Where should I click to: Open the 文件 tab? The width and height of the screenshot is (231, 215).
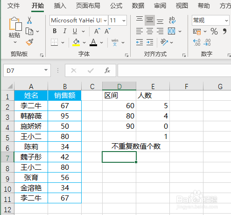coord(14,6)
